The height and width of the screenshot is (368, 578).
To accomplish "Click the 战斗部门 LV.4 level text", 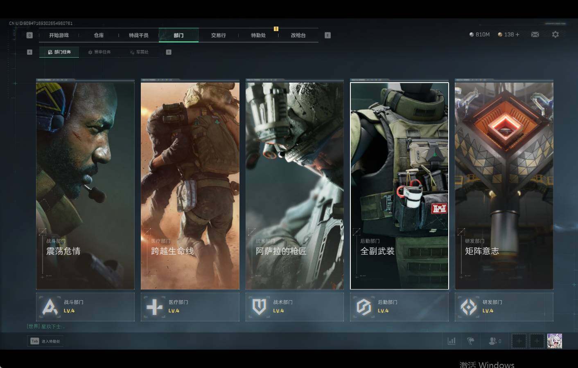I will coord(69,311).
